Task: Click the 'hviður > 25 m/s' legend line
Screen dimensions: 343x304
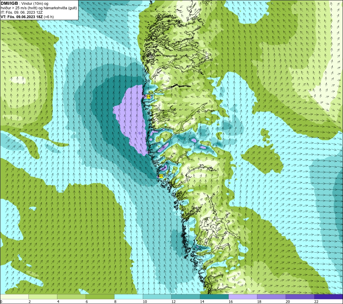Action: 39,8
